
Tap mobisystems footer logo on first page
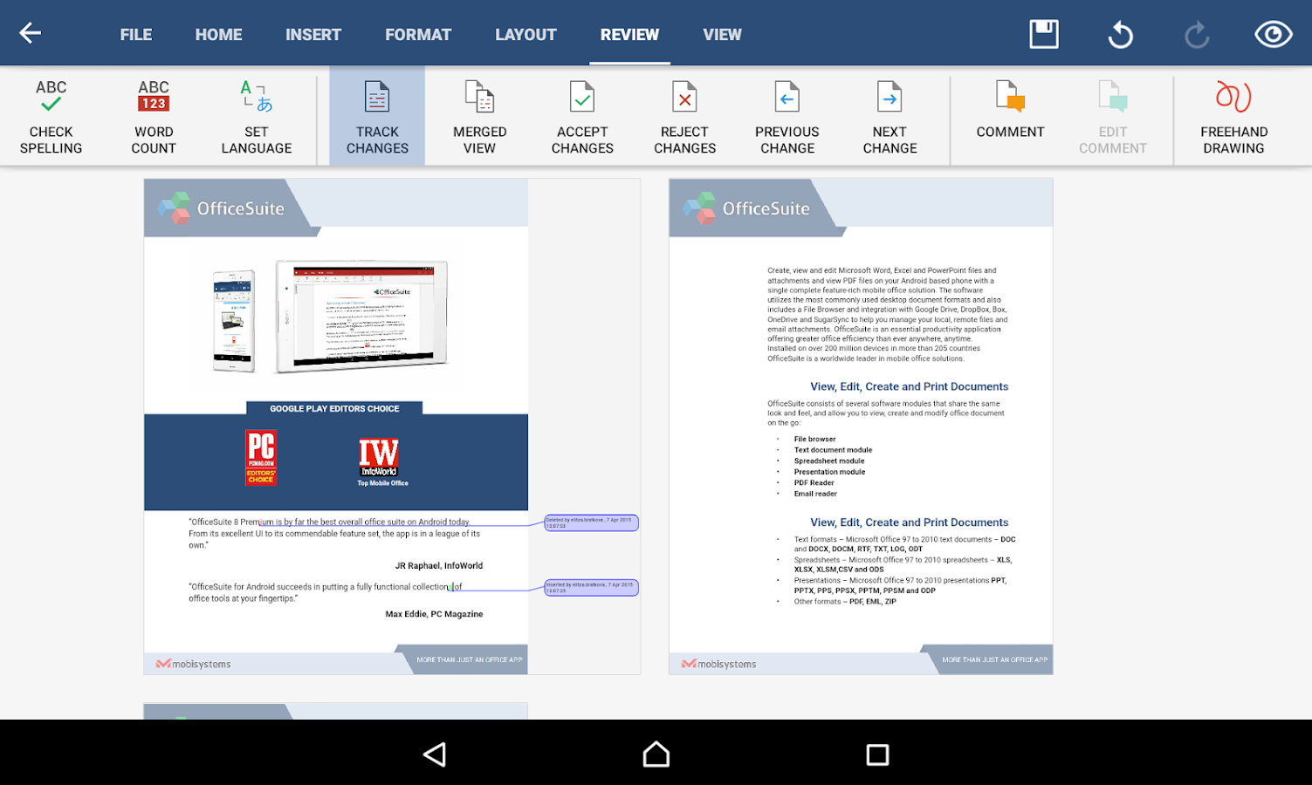pyautogui.click(x=194, y=664)
